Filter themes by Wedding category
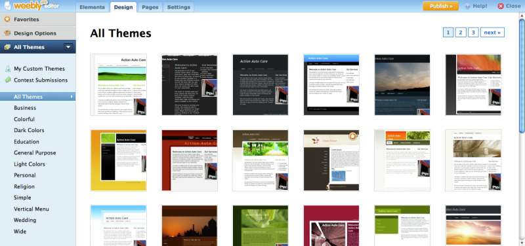 click(x=25, y=220)
